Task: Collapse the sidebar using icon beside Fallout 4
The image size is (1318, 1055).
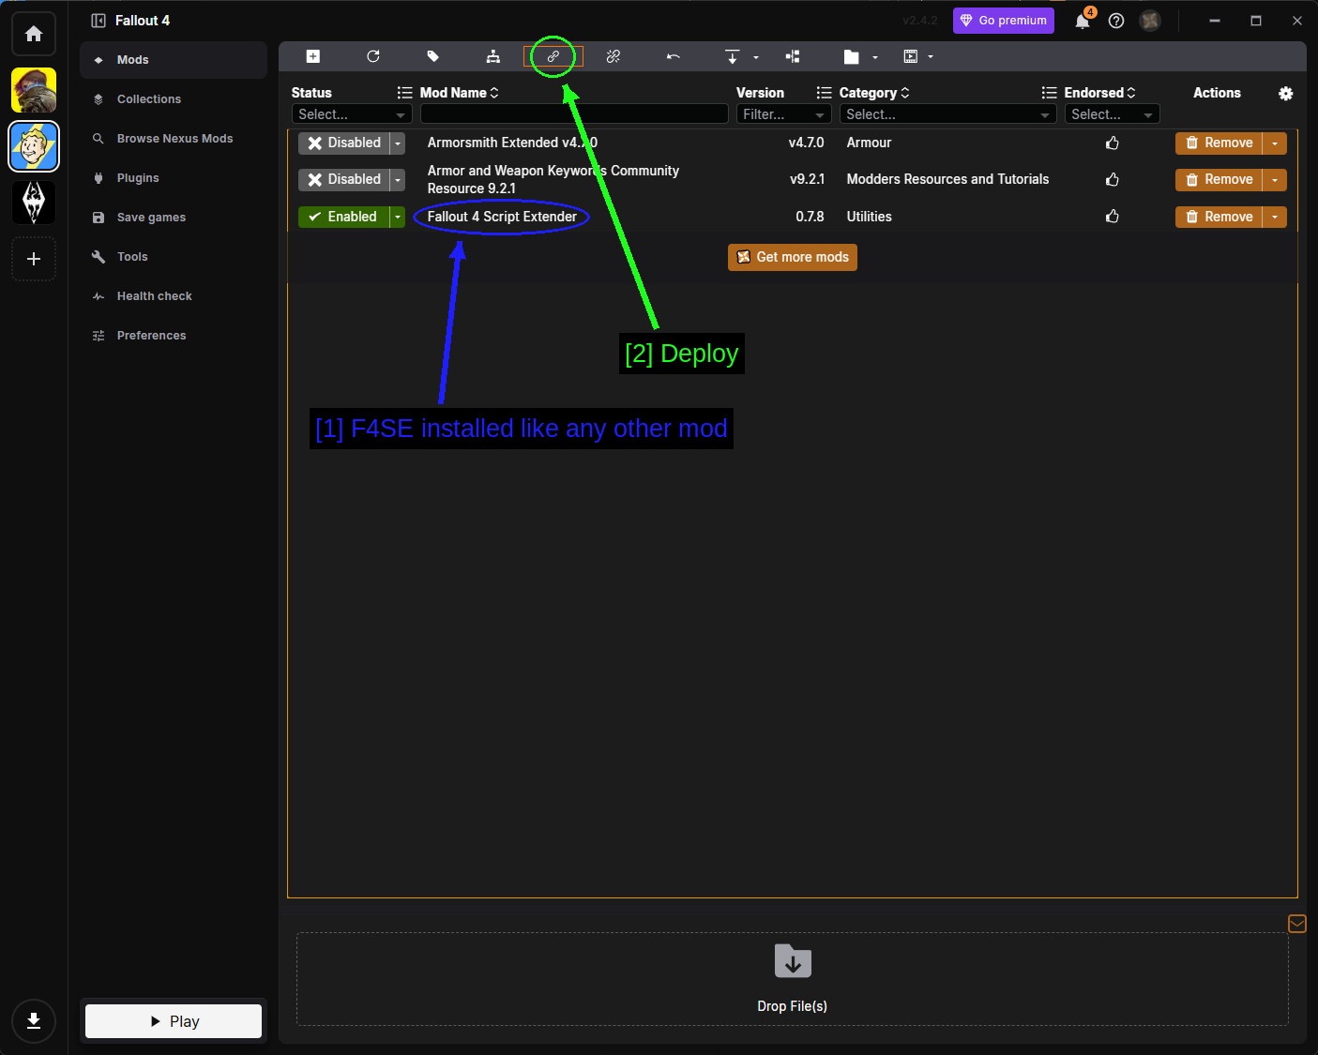Action: [x=98, y=21]
